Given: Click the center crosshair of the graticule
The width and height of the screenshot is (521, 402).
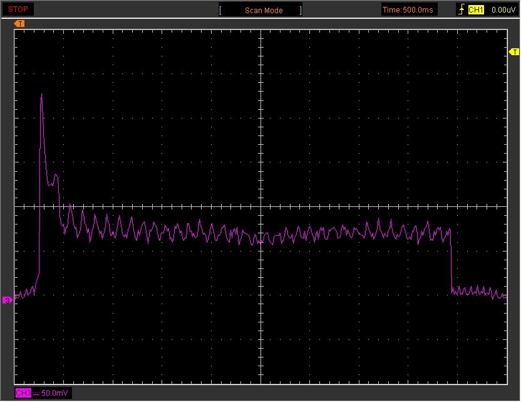Looking at the screenshot, I should coord(260,206).
